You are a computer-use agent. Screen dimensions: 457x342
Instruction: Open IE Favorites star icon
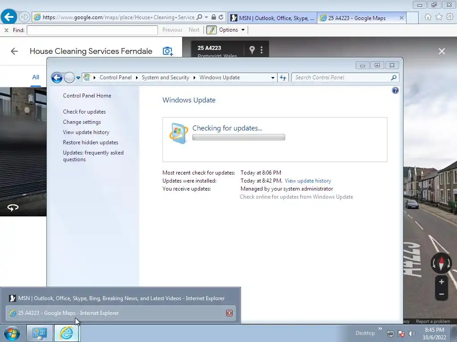[439, 17]
